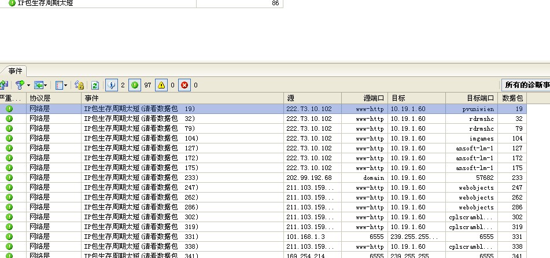Click the severity icon of packet 175 row

point(9,168)
